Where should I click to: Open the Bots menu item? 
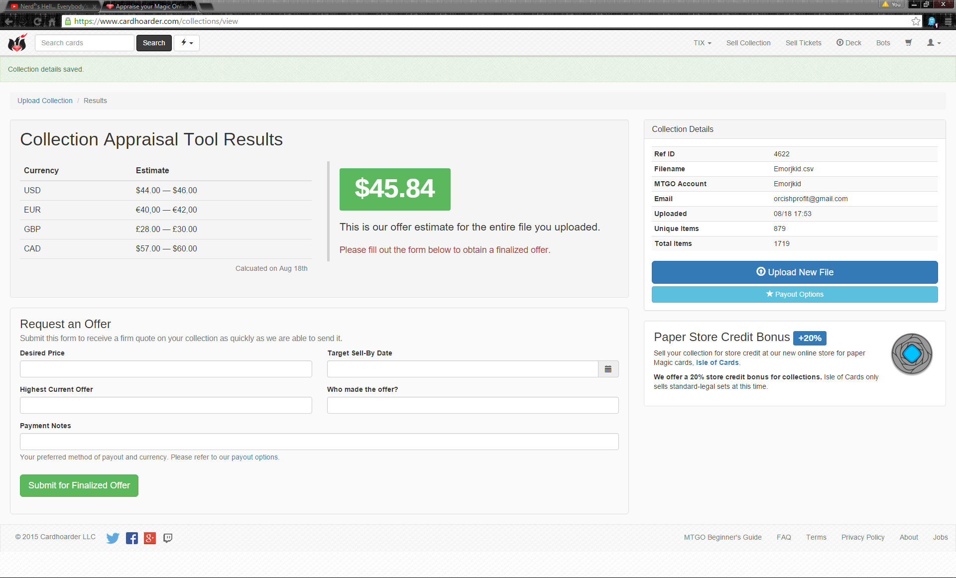[883, 43]
